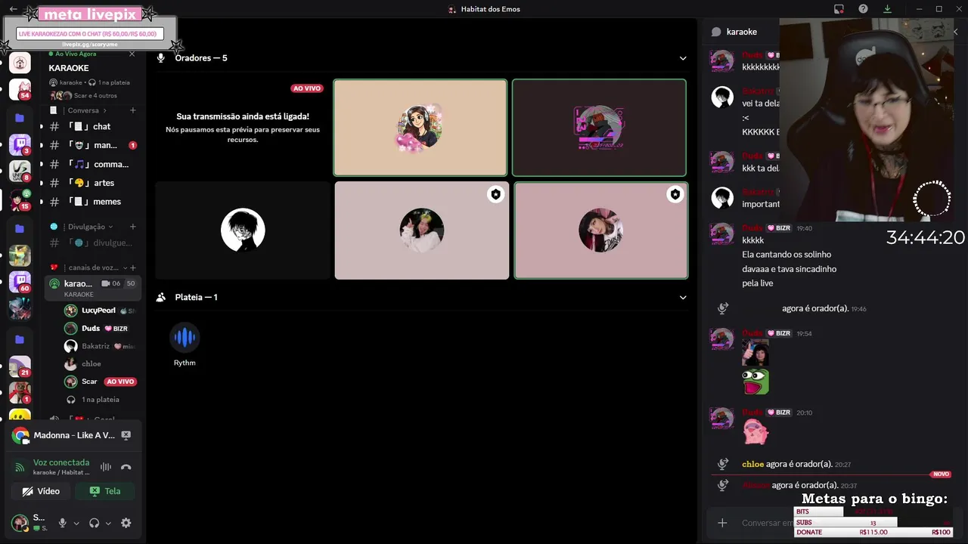Click Scar with the AO VIVO badge
The height and width of the screenshot is (544, 968).
100,382
